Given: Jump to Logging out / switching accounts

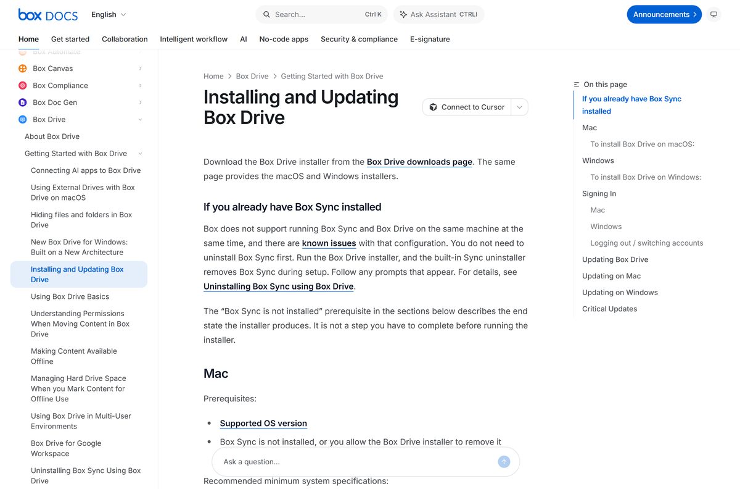Looking at the screenshot, I should tap(646, 243).
